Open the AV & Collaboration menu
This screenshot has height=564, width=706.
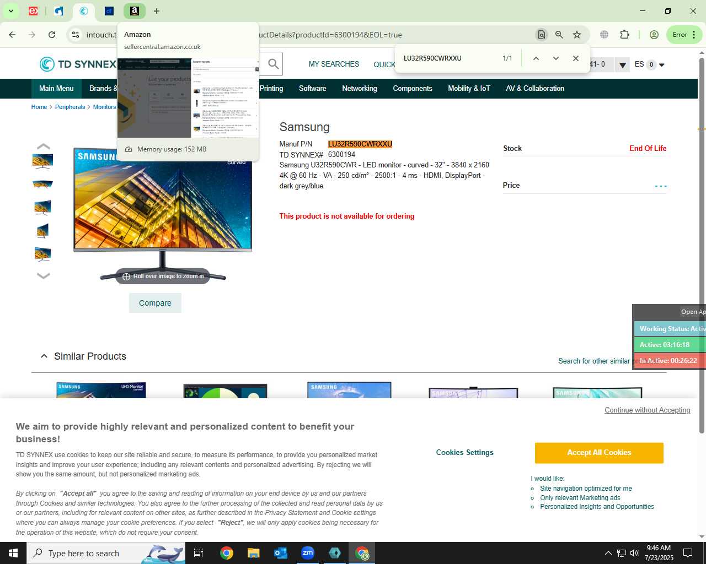[535, 89]
